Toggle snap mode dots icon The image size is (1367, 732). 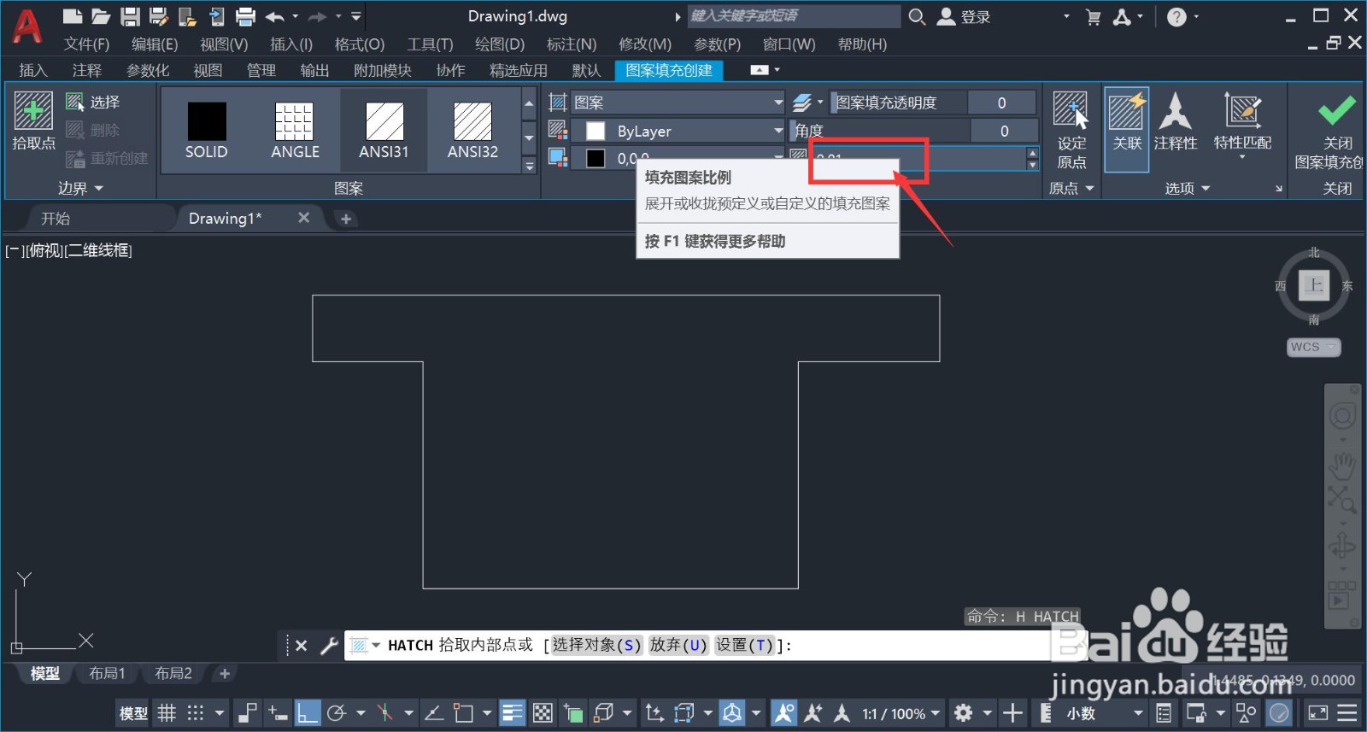point(196,712)
